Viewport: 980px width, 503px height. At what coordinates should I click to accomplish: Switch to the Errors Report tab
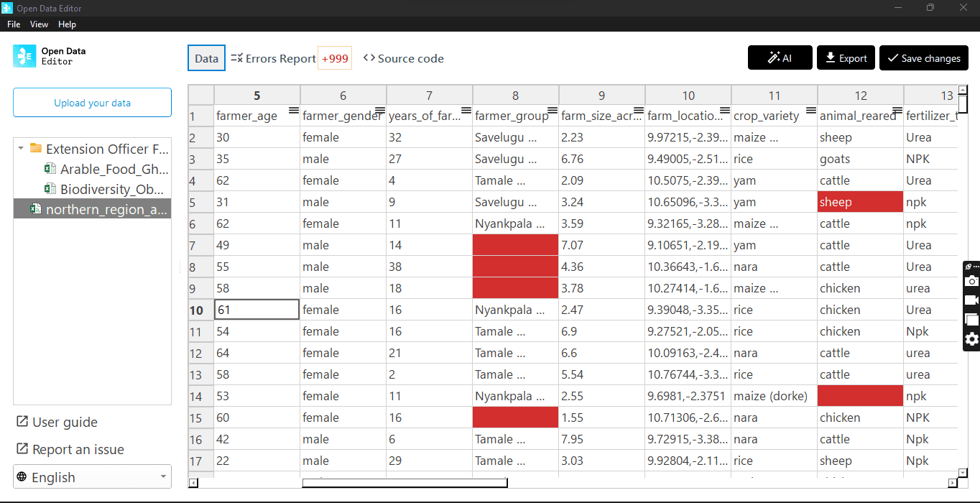(273, 59)
